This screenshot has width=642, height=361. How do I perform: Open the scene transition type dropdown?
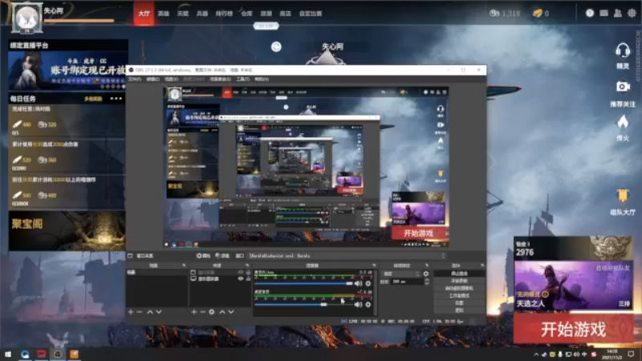coord(400,274)
